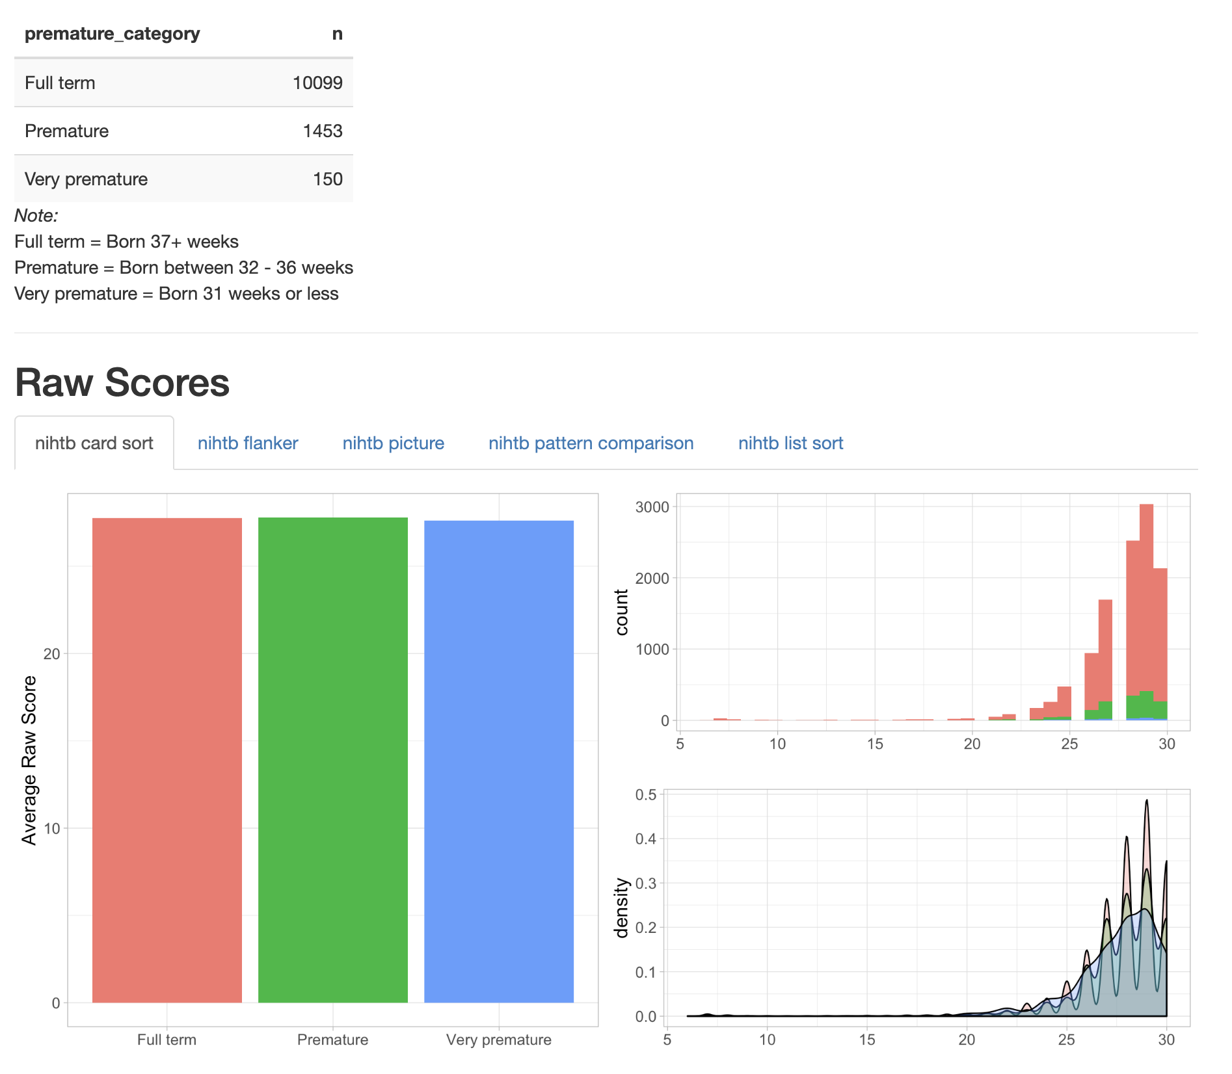Click the density axis label
The image size is (1232, 1074).
click(621, 908)
